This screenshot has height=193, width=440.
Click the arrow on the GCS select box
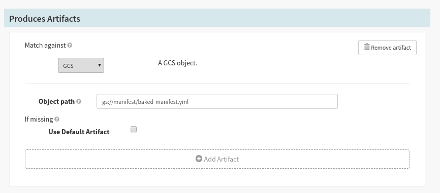(x=100, y=65)
